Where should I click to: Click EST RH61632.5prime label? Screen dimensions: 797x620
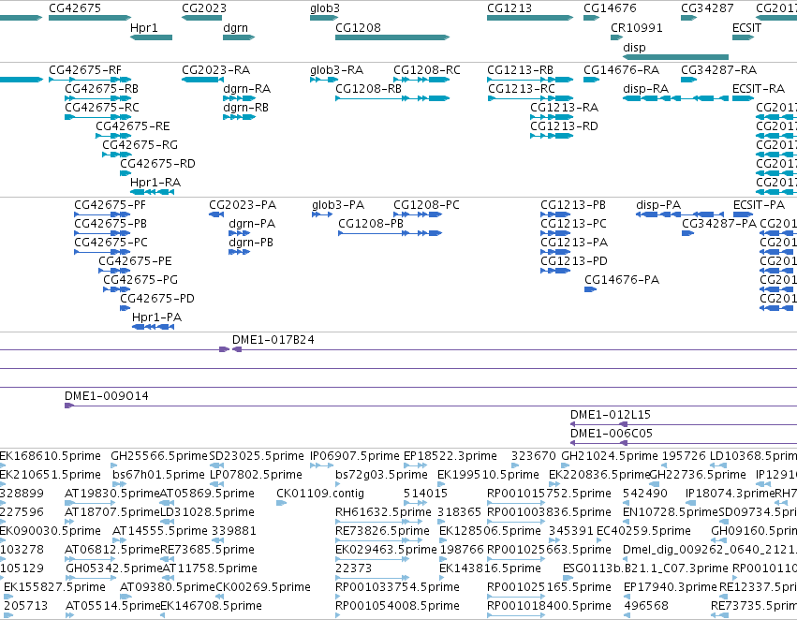click(383, 513)
